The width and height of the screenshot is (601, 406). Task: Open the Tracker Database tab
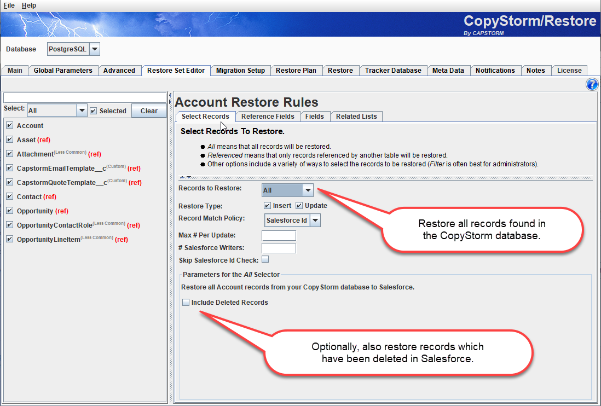[393, 71]
